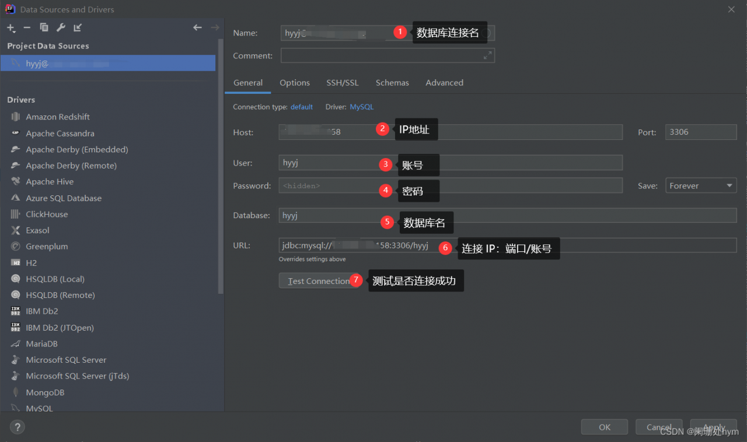
Task: Add a new data source with plus icon
Action: (x=11, y=27)
